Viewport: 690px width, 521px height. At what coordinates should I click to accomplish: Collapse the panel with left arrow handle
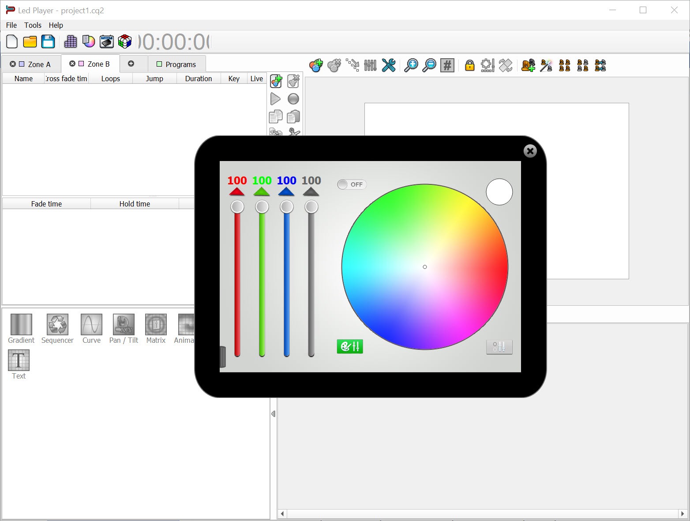(x=273, y=414)
